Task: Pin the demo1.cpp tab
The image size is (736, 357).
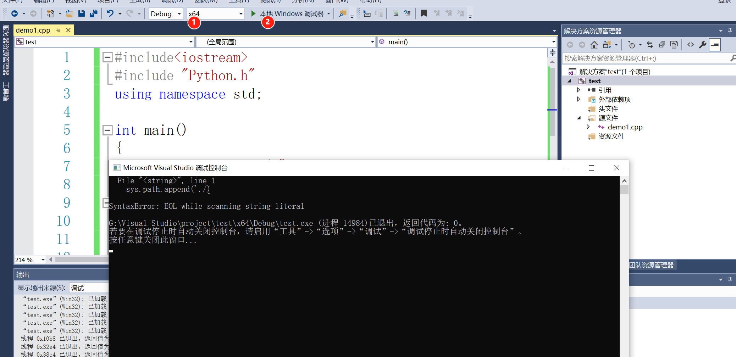Action: [59, 30]
